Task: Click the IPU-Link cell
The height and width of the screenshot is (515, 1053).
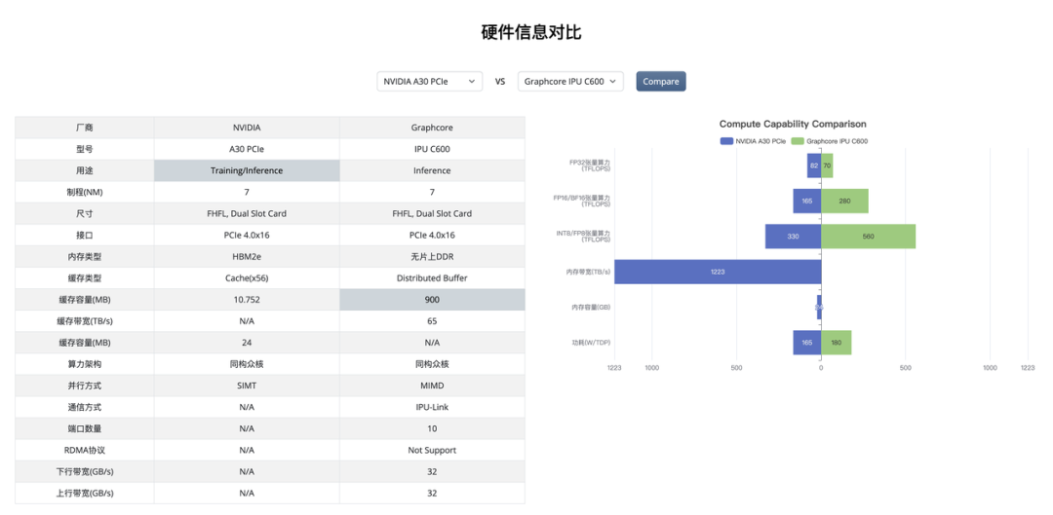Action: click(432, 407)
